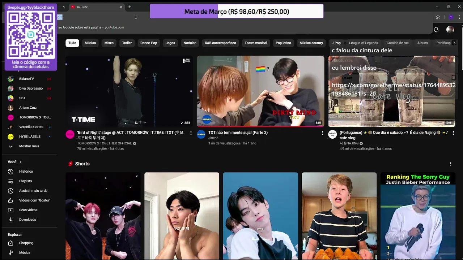Select R&B contemporâneo filter chip
This screenshot has height=260, width=463.
coord(220,43)
